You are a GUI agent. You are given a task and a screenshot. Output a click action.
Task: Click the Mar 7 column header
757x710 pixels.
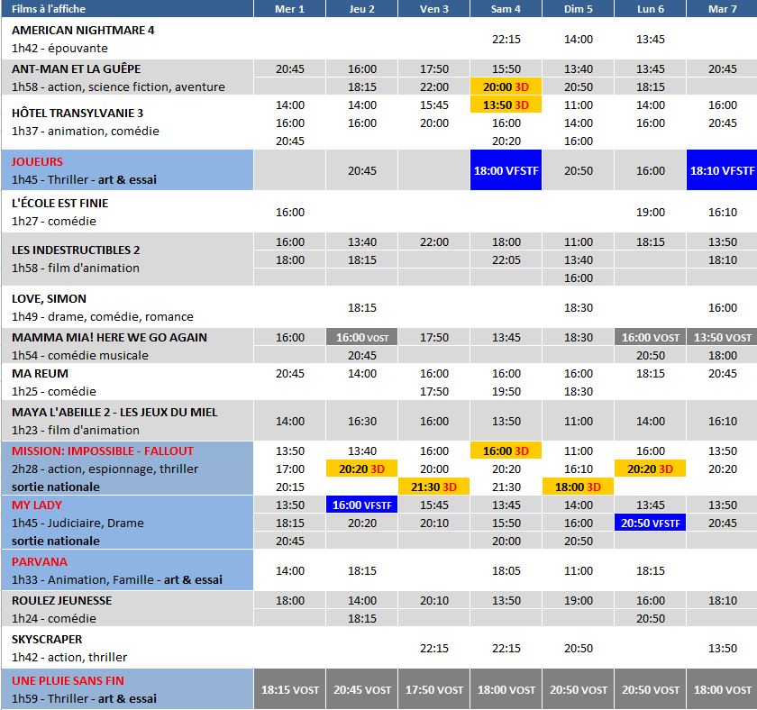click(722, 9)
